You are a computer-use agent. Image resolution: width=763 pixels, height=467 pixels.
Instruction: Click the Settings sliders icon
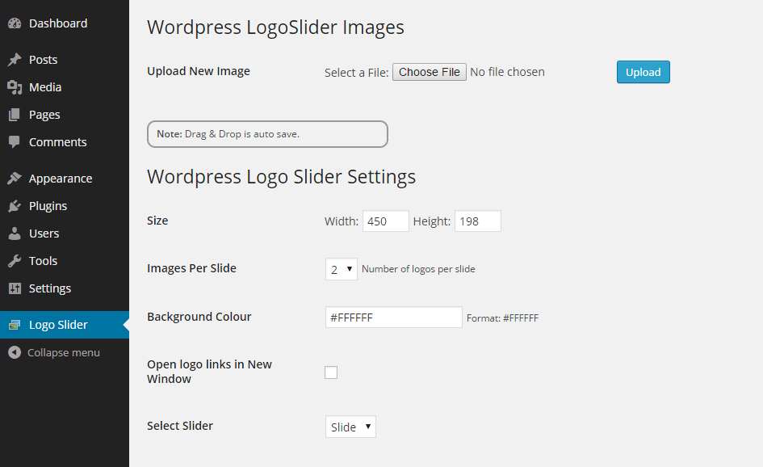(15, 288)
